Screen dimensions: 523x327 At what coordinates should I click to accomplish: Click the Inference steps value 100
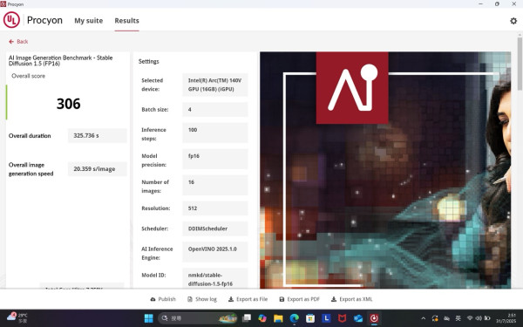[215, 133]
